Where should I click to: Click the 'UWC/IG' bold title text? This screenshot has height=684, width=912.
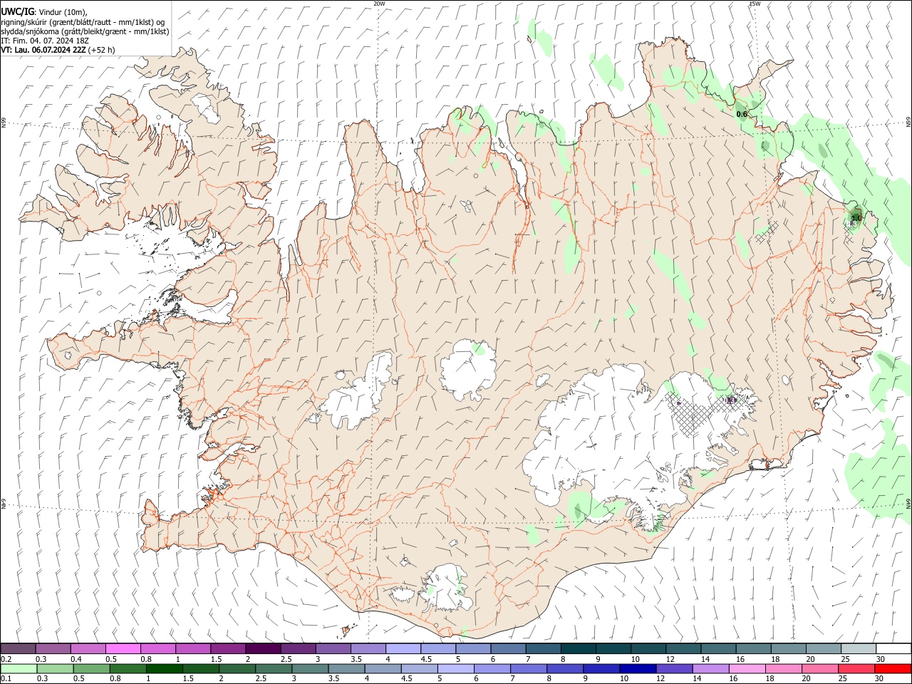17,11
